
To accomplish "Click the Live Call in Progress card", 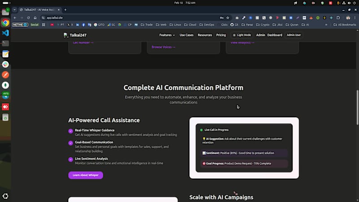I will [x=244, y=148].
